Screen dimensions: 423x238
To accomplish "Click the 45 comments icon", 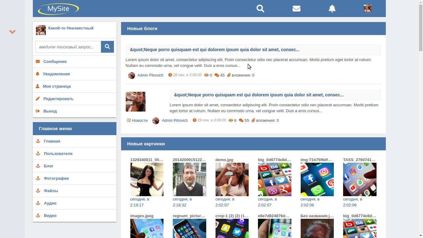I will click(x=217, y=75).
